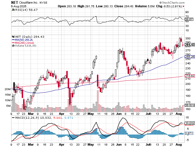Click the 300 price scale label
This screenshot has height=147, width=195.
point(188,38)
